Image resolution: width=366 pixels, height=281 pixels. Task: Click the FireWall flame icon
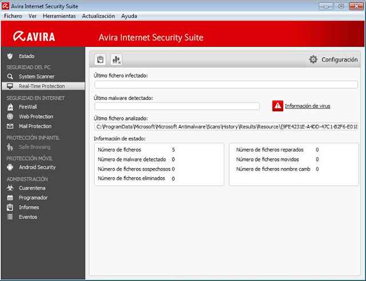coord(10,107)
